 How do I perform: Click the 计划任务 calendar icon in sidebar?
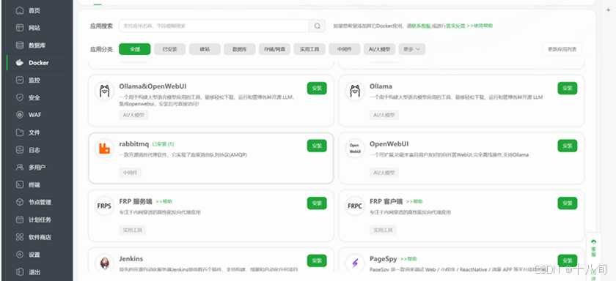20,220
